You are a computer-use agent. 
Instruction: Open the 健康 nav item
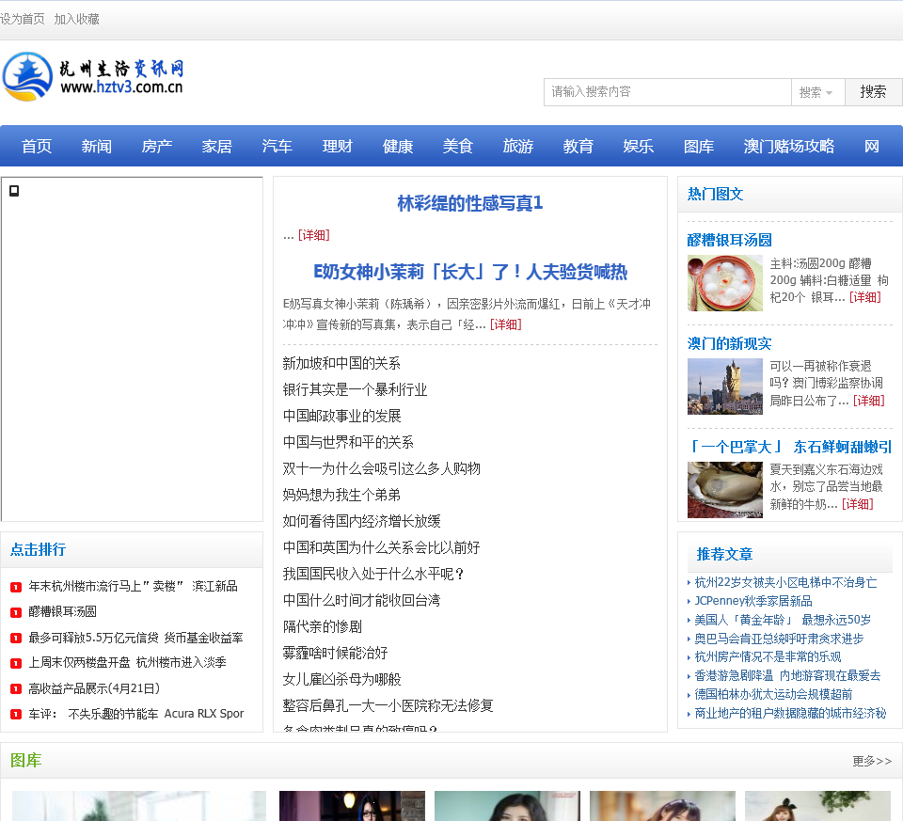pyautogui.click(x=398, y=146)
